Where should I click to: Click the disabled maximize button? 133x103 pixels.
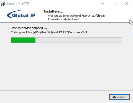(x=114, y=3)
